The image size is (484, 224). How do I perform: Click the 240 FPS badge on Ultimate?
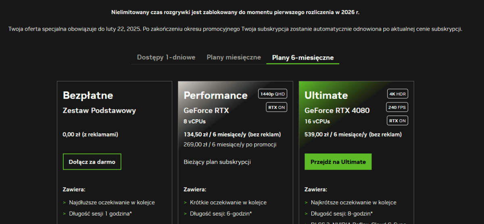397,107
